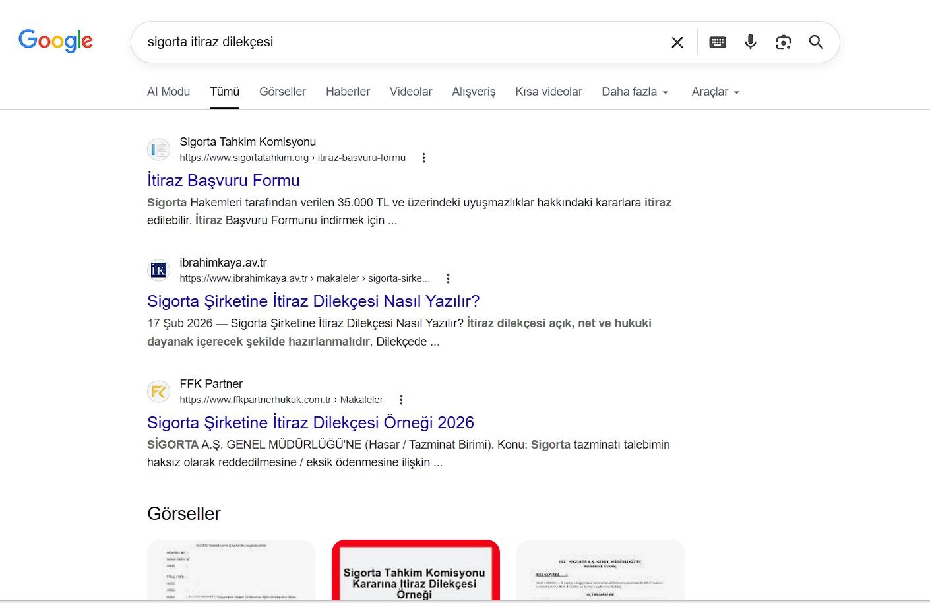Expand the Araçlar dropdown
This screenshot has width=930, height=603.
[x=715, y=92]
